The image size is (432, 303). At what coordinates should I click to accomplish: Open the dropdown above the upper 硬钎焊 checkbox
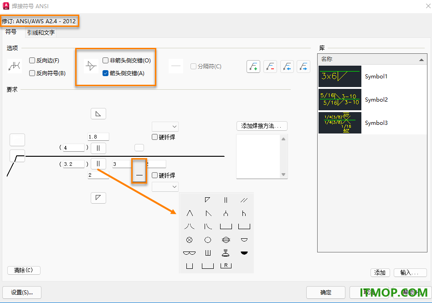tap(165, 127)
